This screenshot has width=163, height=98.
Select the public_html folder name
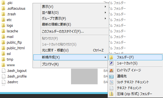click(16, 48)
